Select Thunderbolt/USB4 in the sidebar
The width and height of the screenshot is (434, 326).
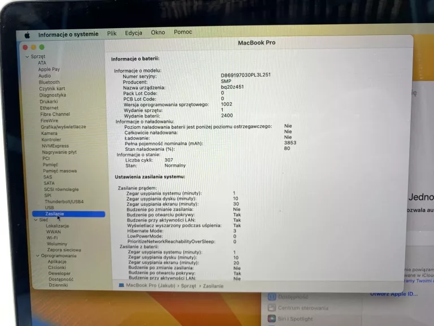pos(64,202)
